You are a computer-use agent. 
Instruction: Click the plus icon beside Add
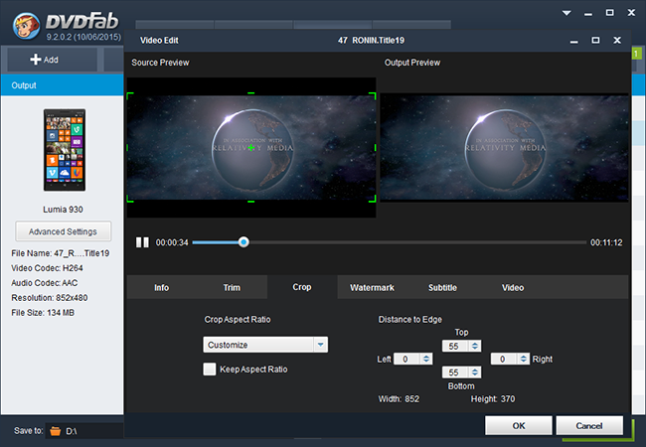[36, 60]
